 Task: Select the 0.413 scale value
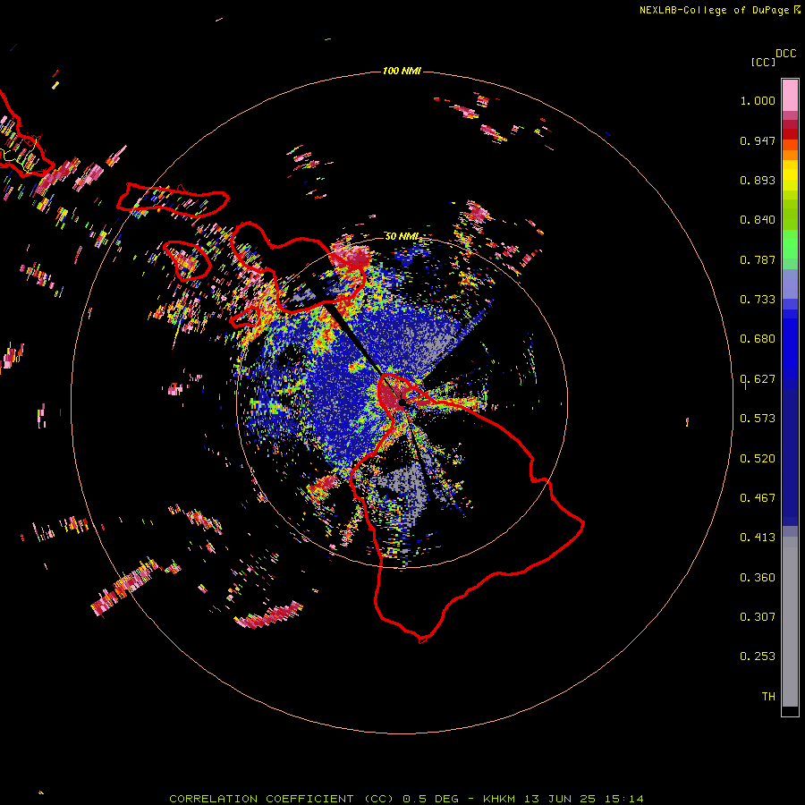(758, 538)
